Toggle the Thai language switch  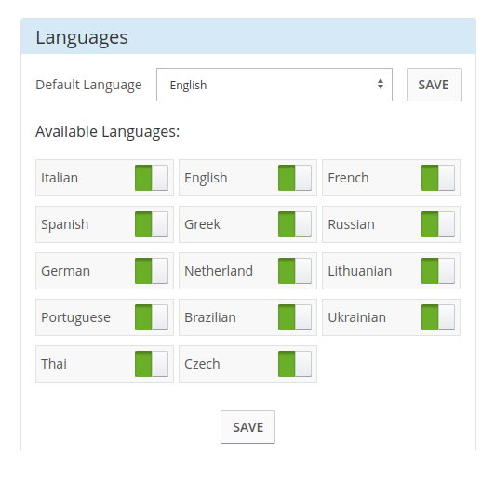click(152, 364)
